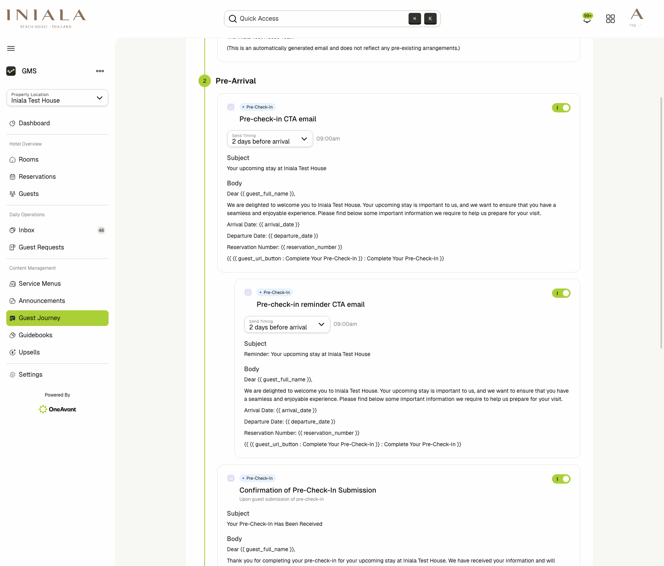The width and height of the screenshot is (664, 566).
Task: Click the email icon beside Pre-check-in CTA email
Action: pyautogui.click(x=231, y=107)
